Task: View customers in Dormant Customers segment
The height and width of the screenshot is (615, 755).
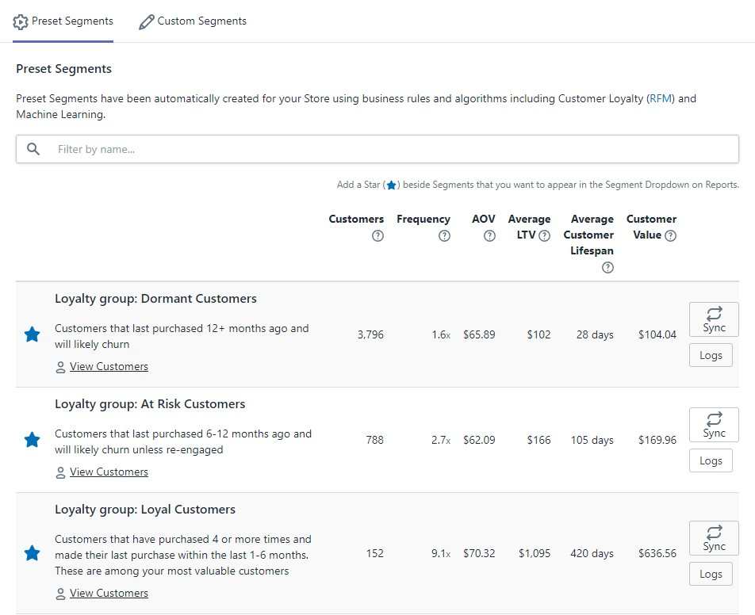Action: [109, 367]
